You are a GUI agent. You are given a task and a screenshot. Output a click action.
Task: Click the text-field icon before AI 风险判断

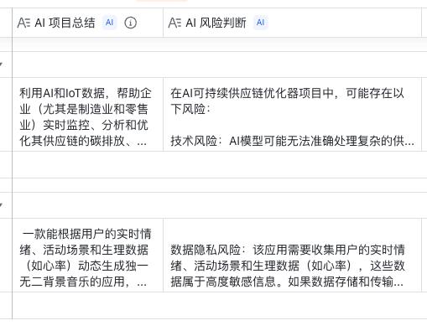point(174,23)
